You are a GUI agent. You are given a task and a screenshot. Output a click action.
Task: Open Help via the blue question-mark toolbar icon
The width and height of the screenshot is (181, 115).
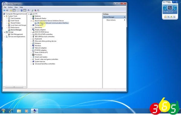coord(22,10)
